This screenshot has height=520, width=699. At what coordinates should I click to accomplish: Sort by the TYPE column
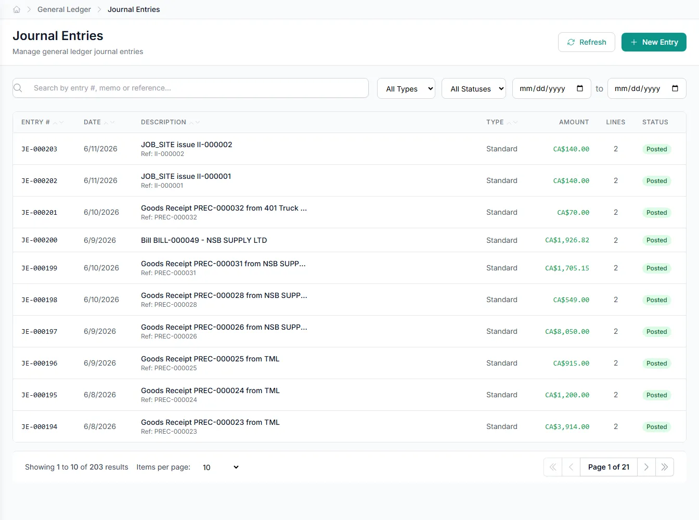tap(502, 122)
